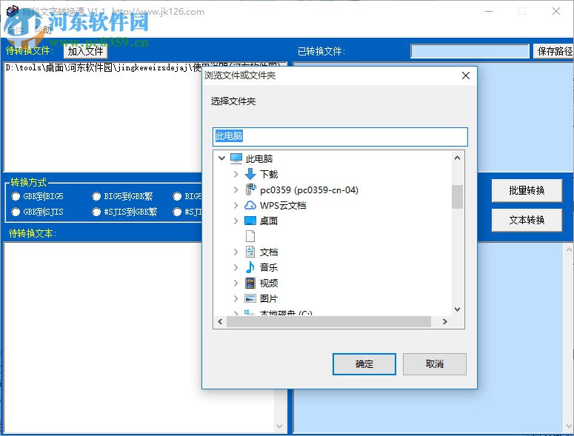Select the partially hidden BIG5 radio option
This screenshot has width=574, height=436.
point(177,196)
